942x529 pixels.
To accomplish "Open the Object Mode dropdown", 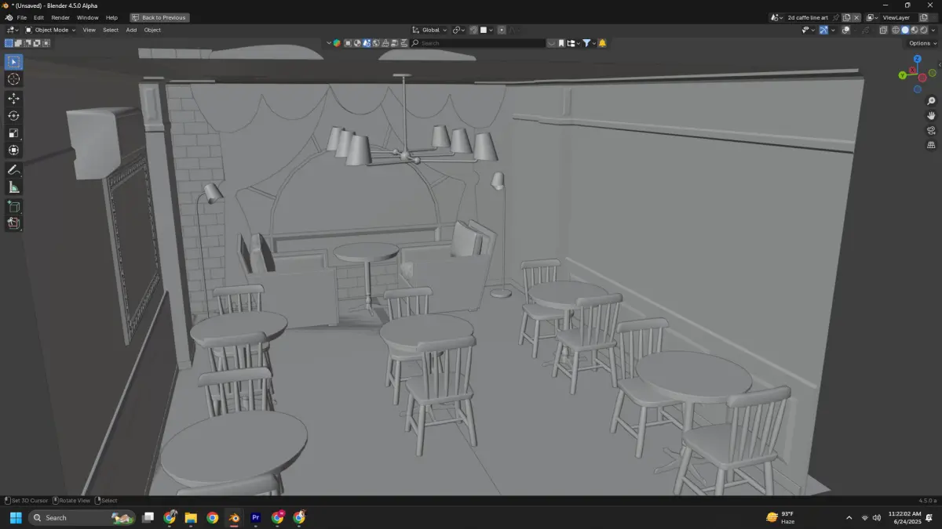I will point(50,30).
